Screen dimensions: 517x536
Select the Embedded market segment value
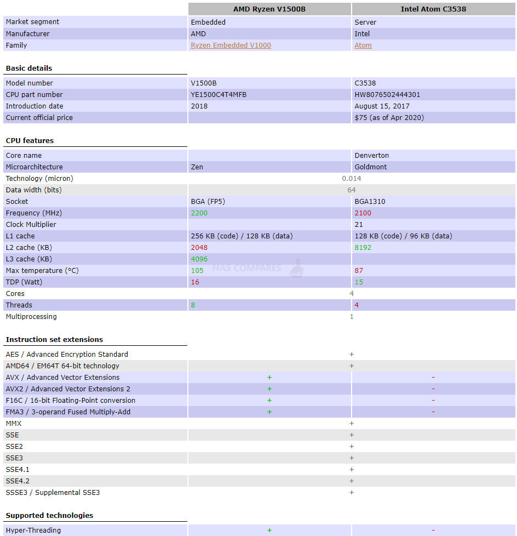pyautogui.click(x=208, y=22)
